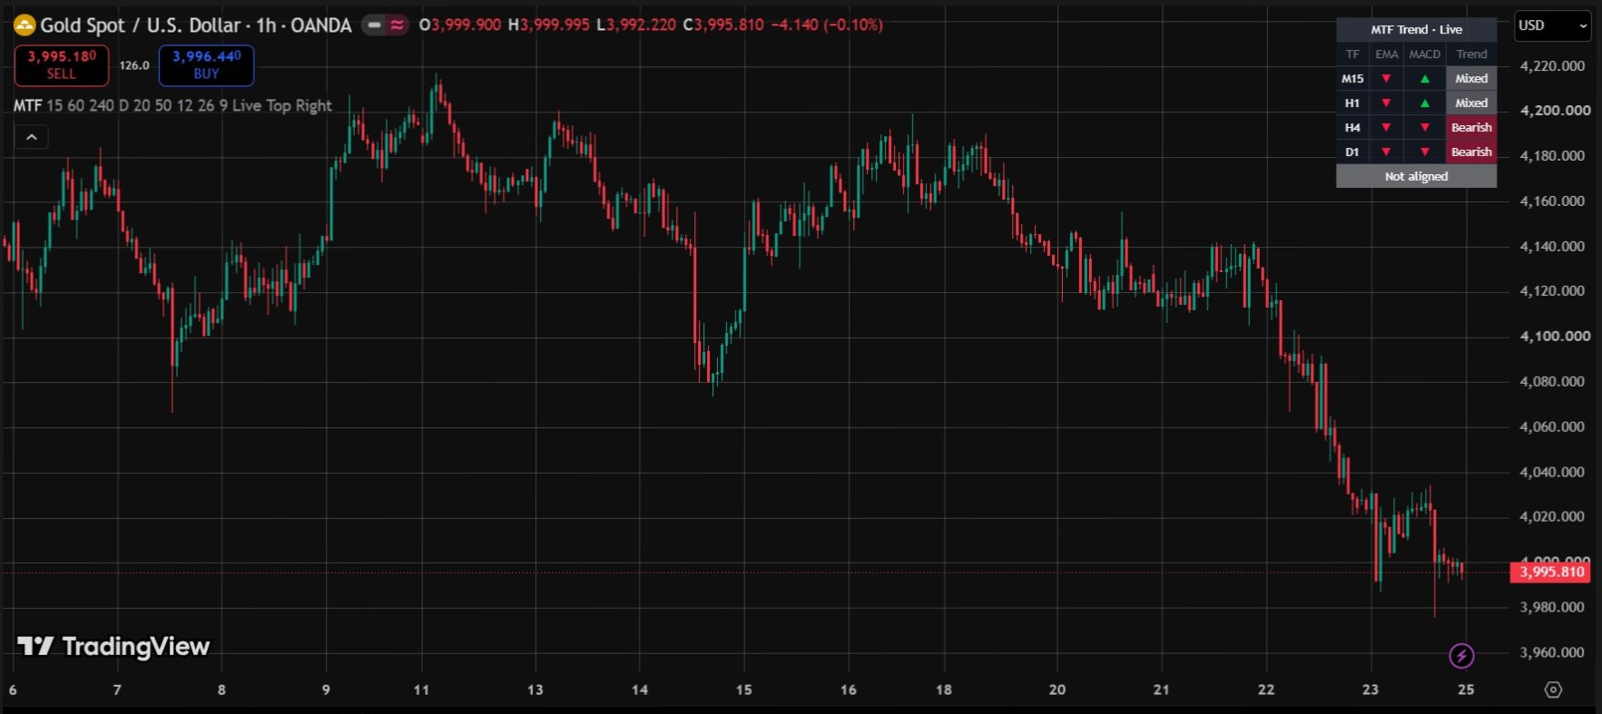Click the purple lightning bolt icon
Image resolution: width=1602 pixels, height=714 pixels.
tap(1461, 655)
